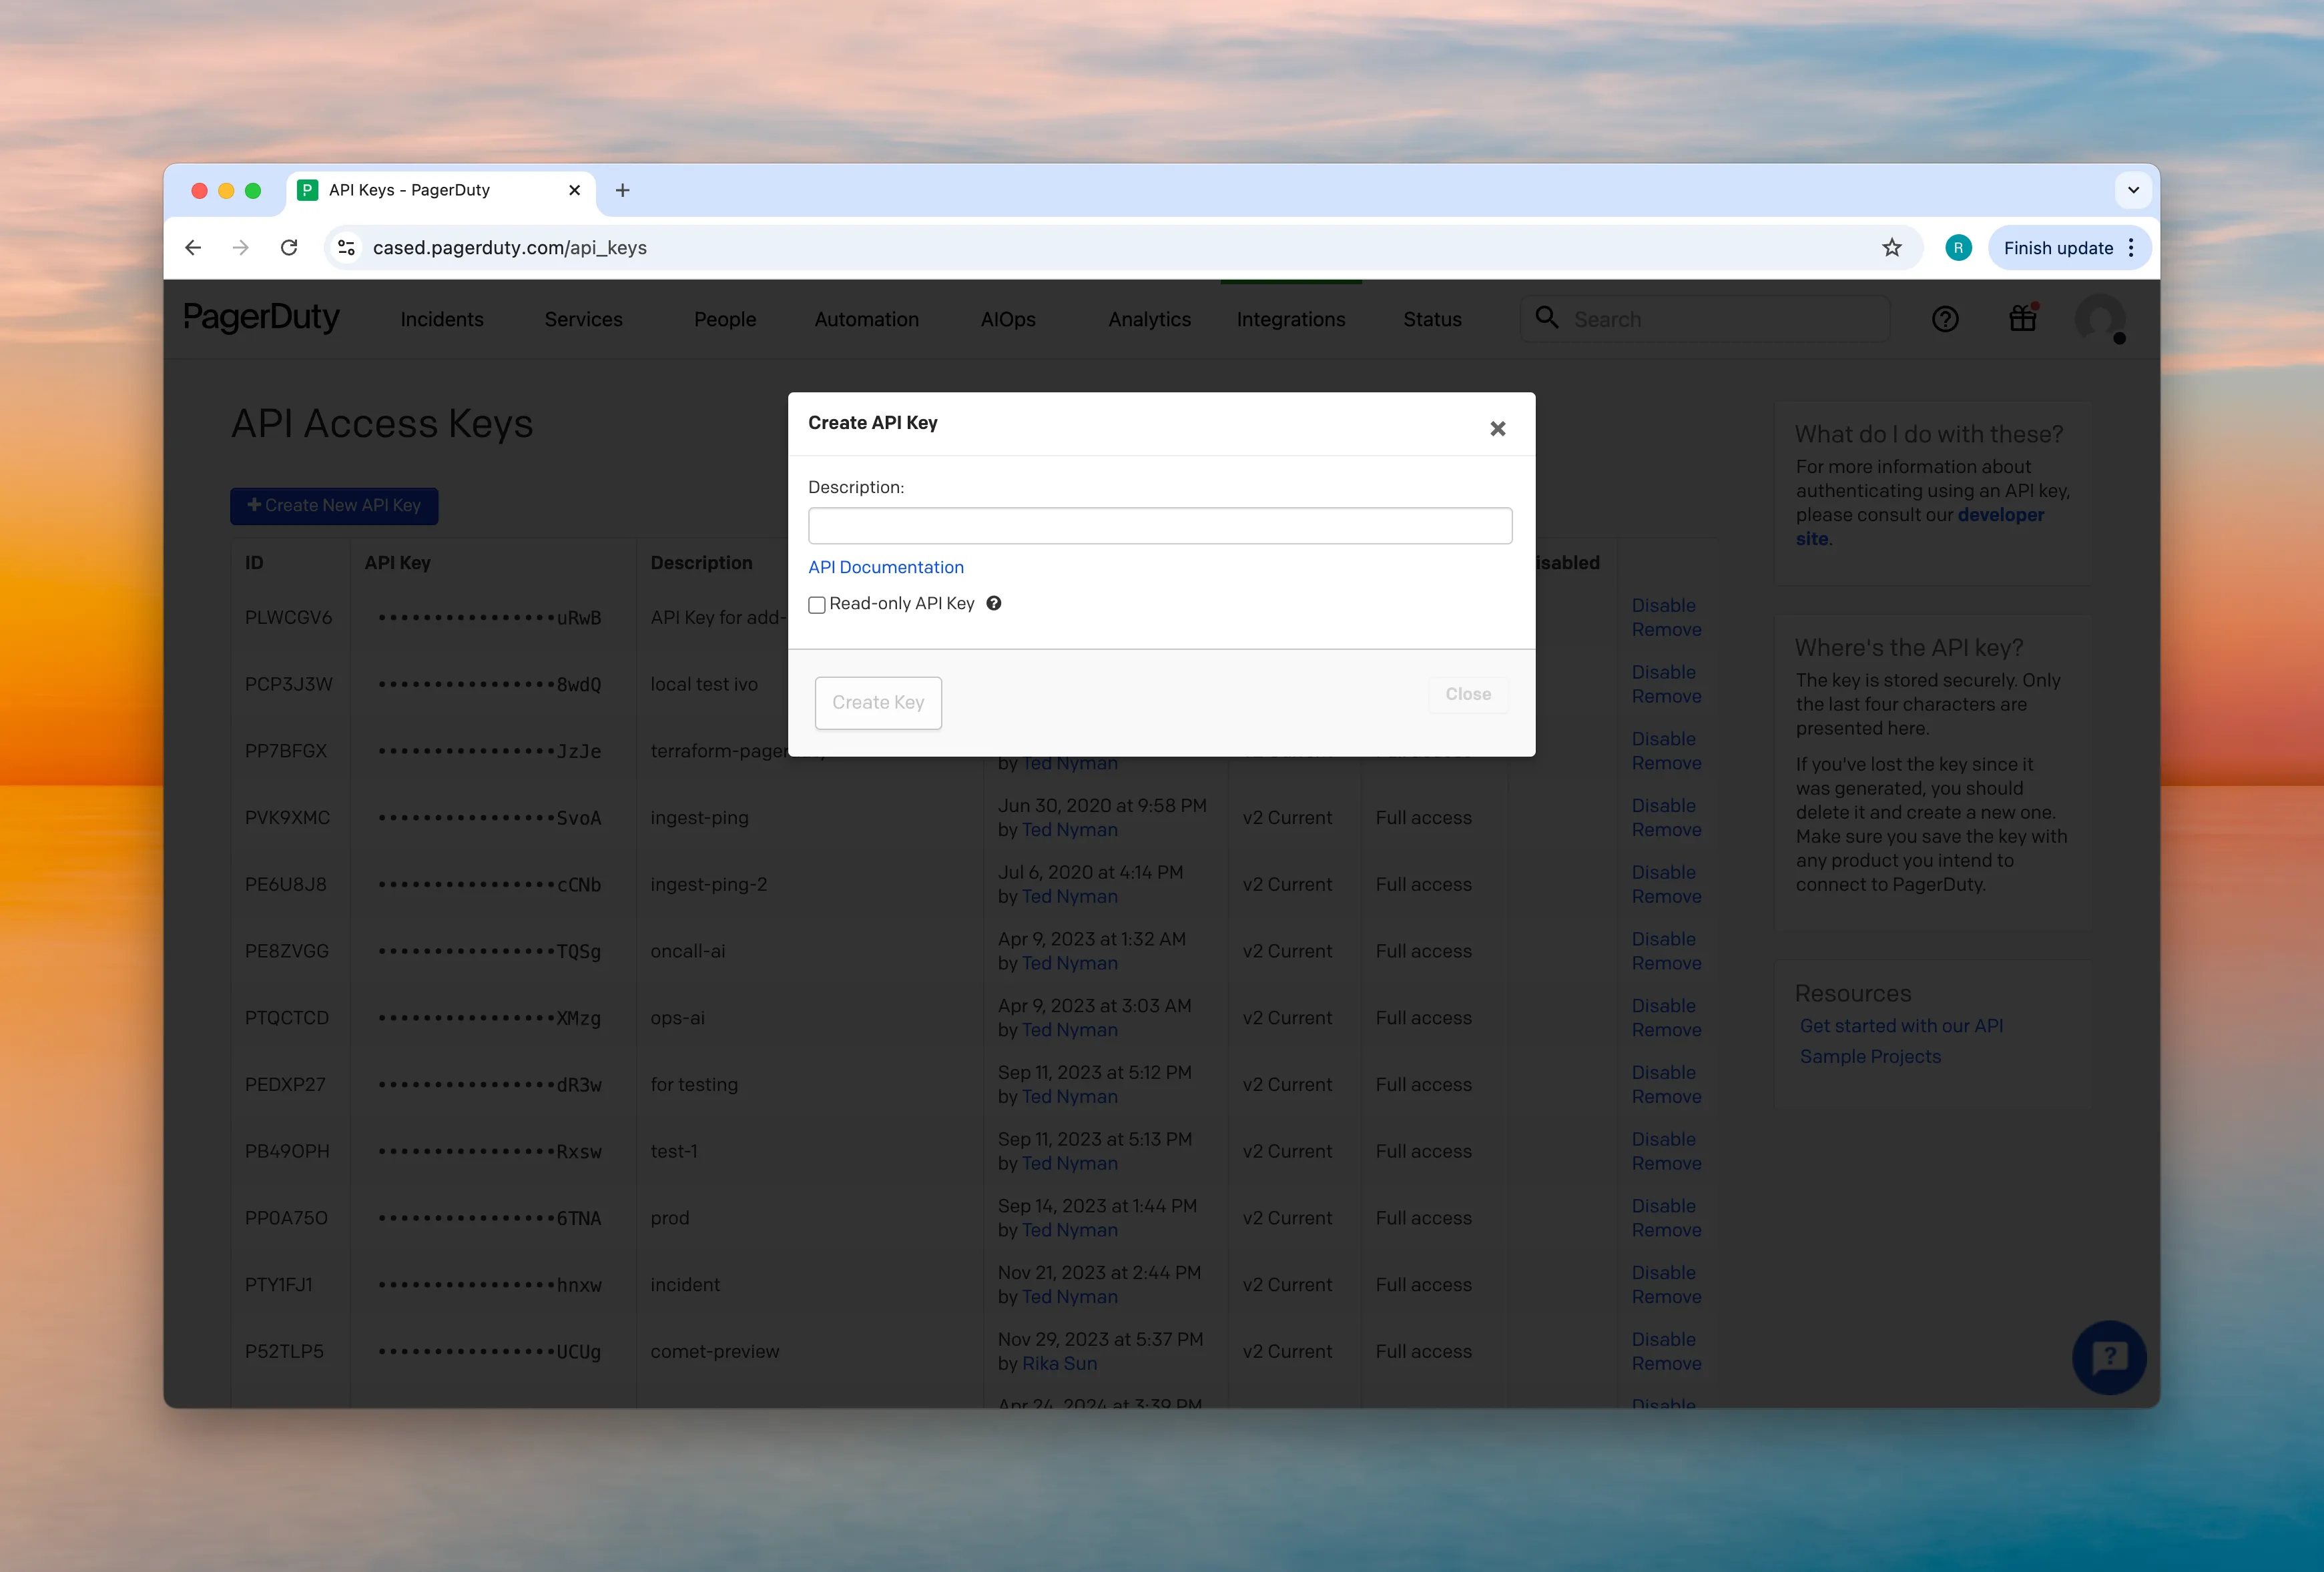
Task: Open the help question mark icon
Action: [1946, 318]
